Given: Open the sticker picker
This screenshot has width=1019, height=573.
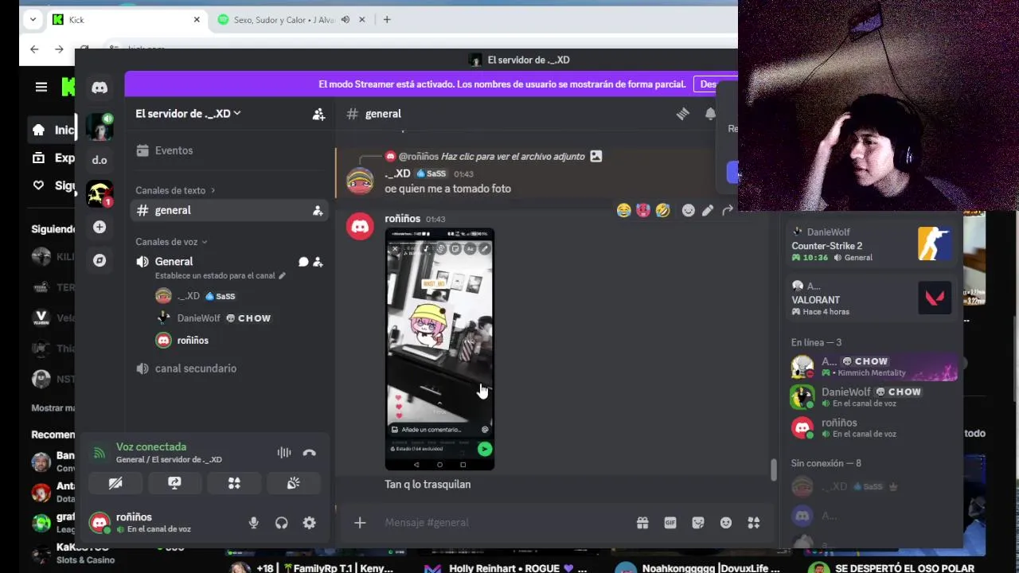Looking at the screenshot, I should tap(698, 523).
